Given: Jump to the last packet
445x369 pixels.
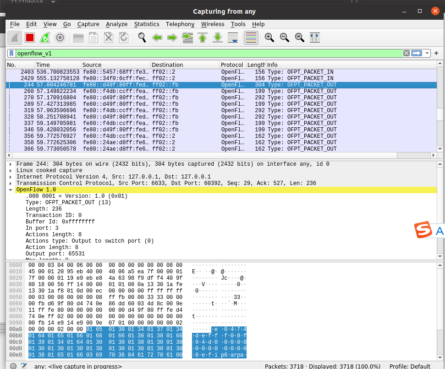Looking at the screenshot, I should coord(218,38).
